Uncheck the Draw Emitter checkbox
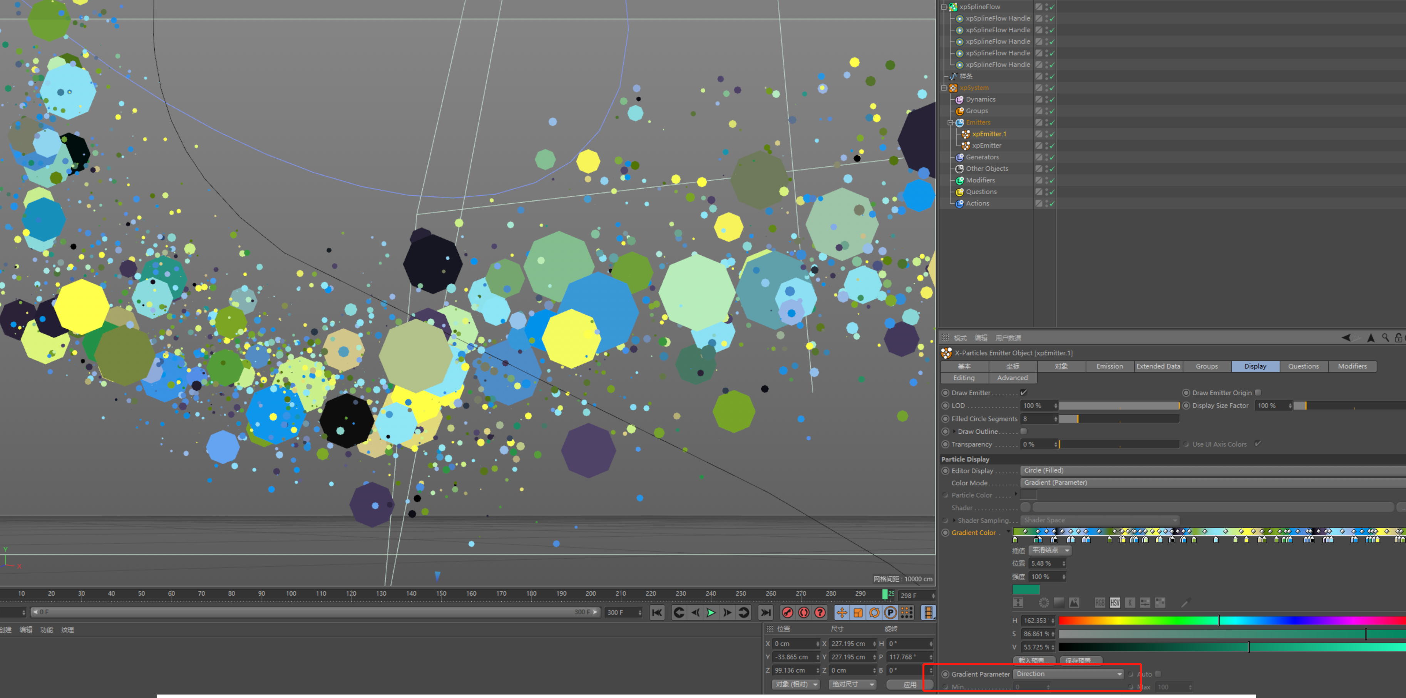This screenshot has width=1406, height=698. pos(1023,392)
